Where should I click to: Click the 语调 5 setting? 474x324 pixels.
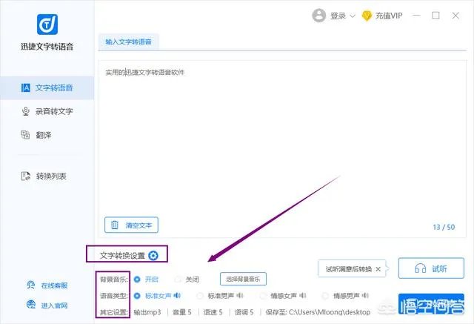(x=244, y=312)
